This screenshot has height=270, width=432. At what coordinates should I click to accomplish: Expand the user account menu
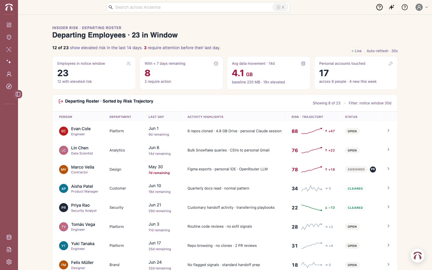click(422, 7)
